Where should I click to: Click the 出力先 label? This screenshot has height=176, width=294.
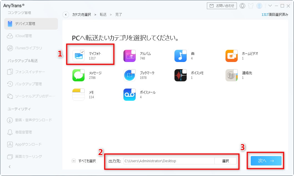tap(115, 161)
